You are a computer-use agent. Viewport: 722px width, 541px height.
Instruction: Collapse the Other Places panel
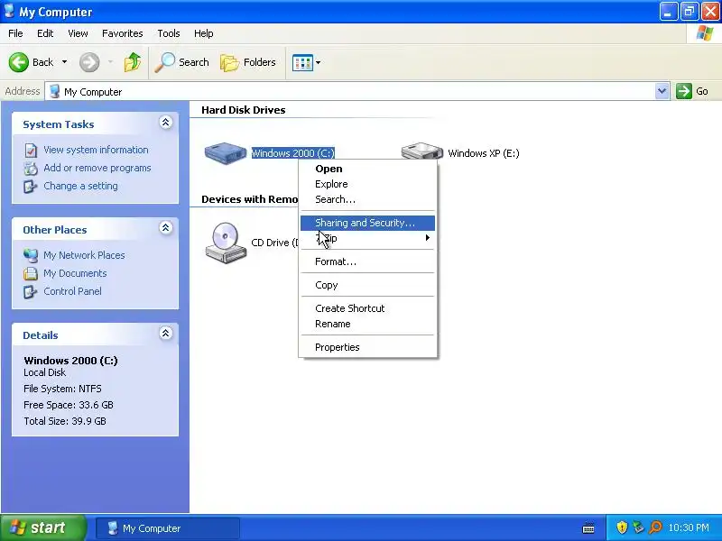point(166,228)
